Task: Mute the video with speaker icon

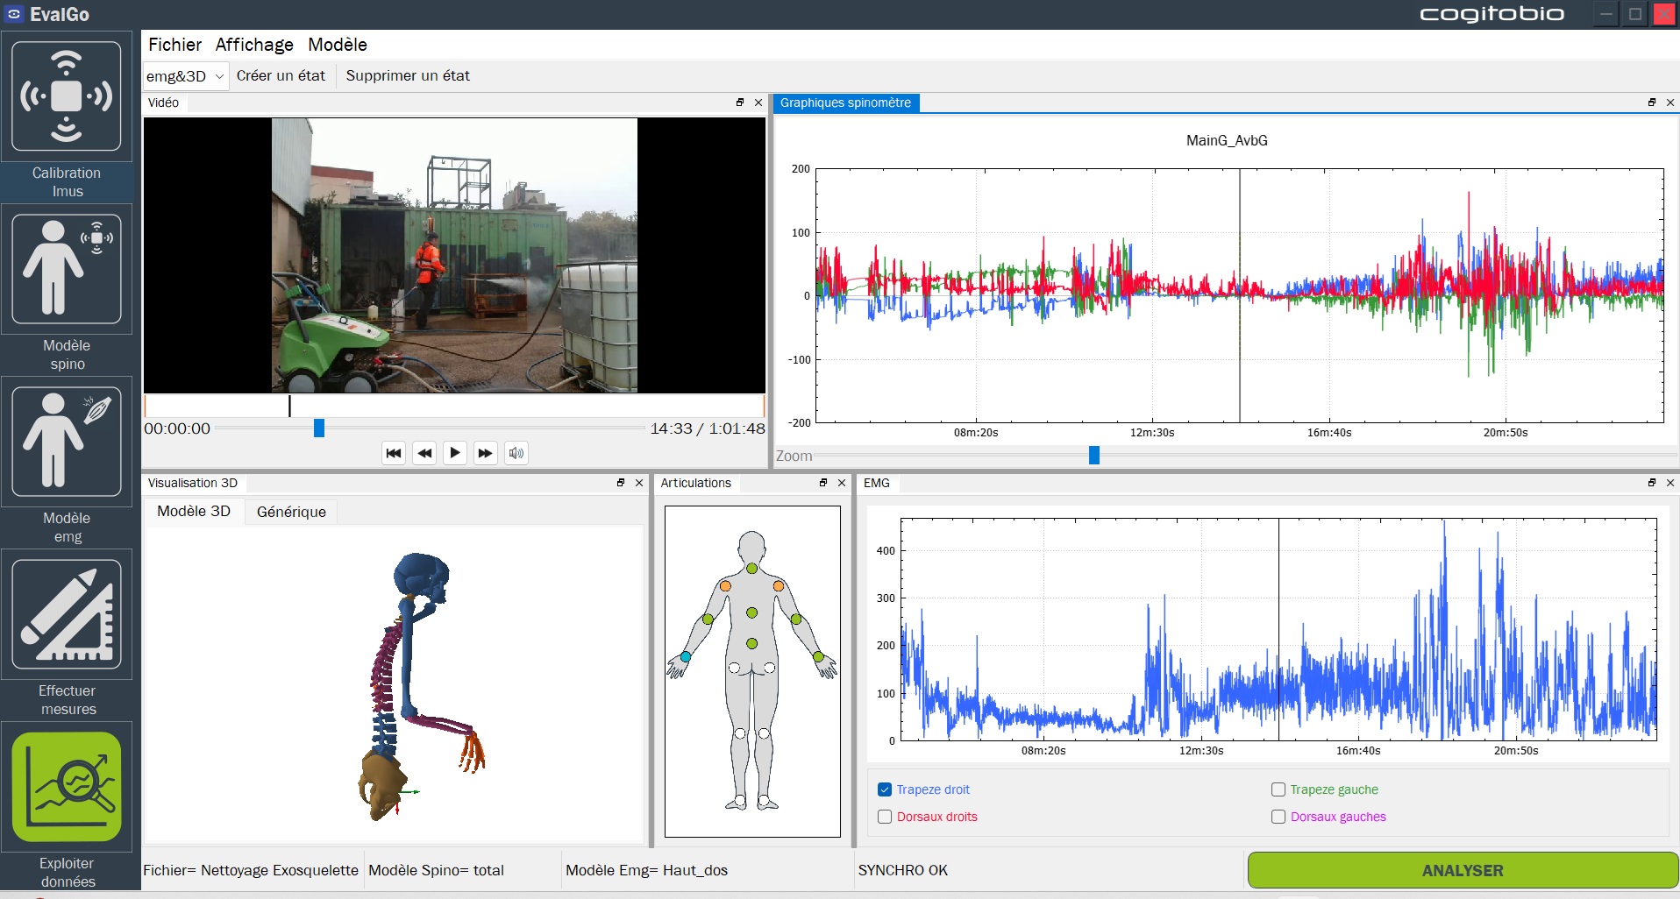Action: [x=516, y=453]
